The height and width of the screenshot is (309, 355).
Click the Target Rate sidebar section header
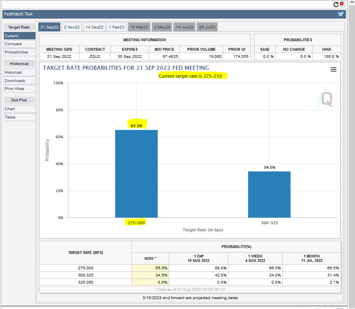click(x=19, y=27)
